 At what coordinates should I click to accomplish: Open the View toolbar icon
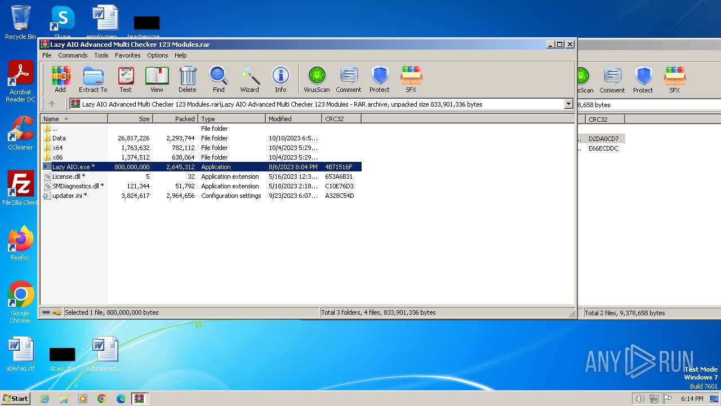[x=157, y=80]
